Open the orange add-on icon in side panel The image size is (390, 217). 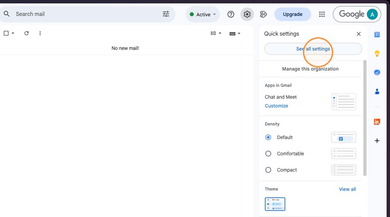[377, 122]
